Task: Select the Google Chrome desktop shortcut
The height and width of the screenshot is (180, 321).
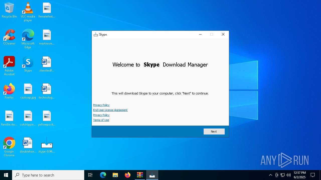Action: [x=9, y=147]
